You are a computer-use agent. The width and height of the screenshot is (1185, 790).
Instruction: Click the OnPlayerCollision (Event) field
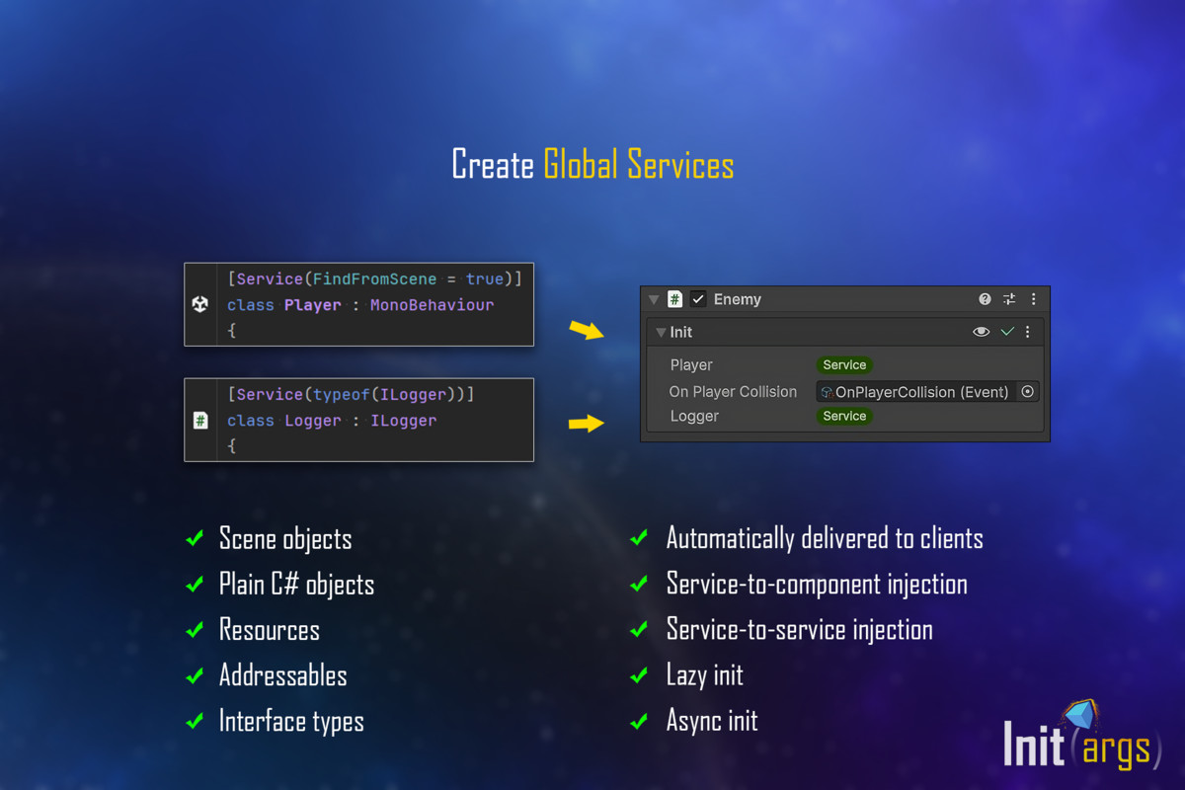[923, 392]
